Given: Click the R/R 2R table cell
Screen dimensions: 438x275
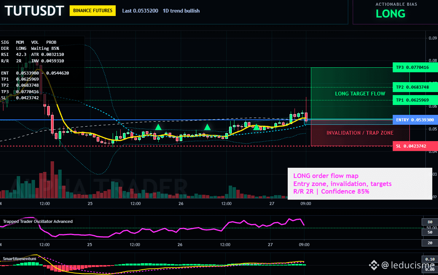Looking at the screenshot, I should (x=11, y=61).
